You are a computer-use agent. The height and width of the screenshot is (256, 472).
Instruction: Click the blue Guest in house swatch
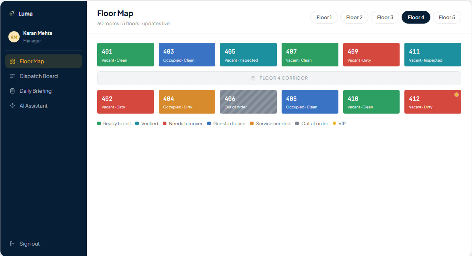(209, 124)
